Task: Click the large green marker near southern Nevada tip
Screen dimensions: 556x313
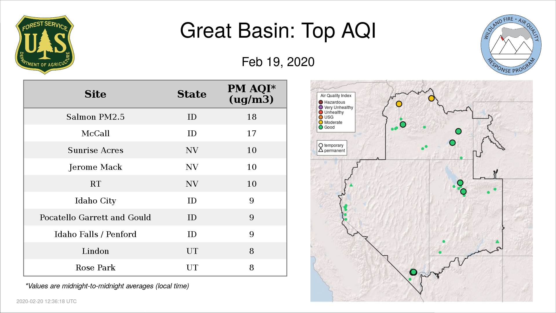Action: click(413, 272)
